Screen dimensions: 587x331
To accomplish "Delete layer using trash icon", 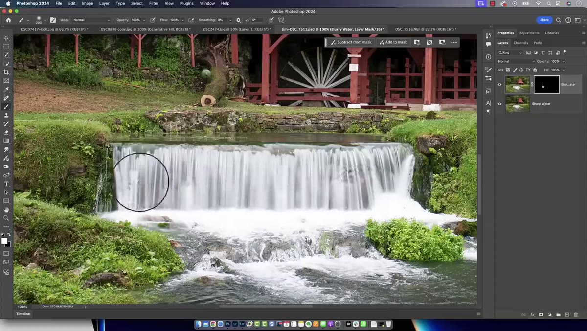I will 576,315.
